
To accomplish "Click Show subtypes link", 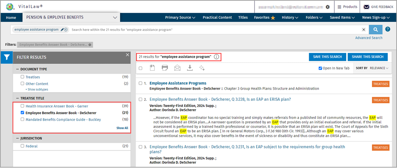I will [37, 89].
